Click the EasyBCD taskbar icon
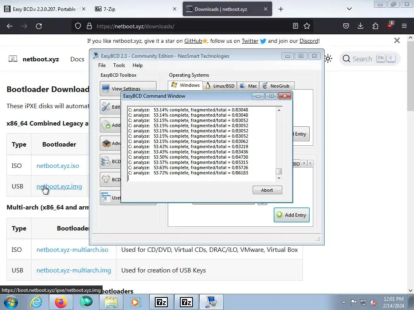This screenshot has width=414, height=310. point(211,302)
